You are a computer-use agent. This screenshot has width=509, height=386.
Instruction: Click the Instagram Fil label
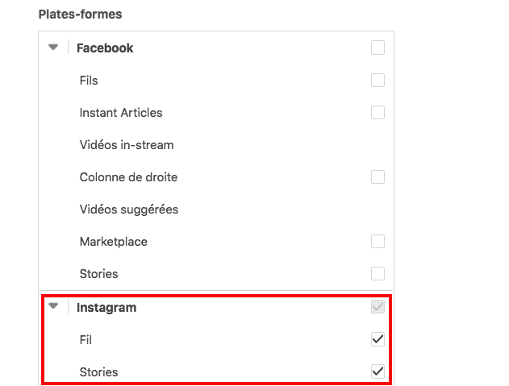pos(86,340)
